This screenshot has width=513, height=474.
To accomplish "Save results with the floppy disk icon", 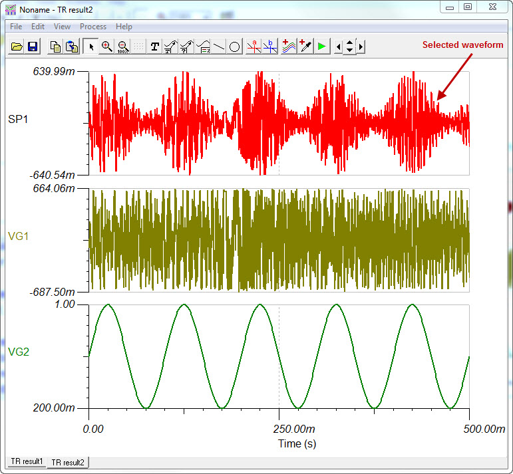I will pyautogui.click(x=33, y=47).
